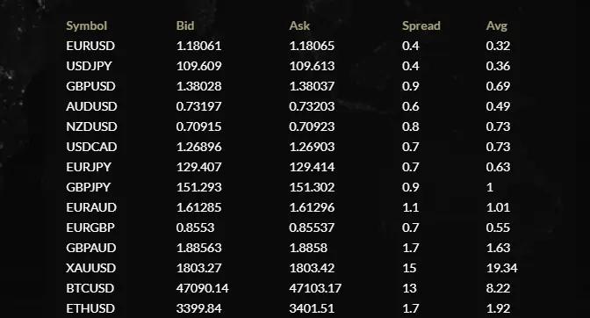
Task: Click the Bid column header
Action: (x=185, y=25)
